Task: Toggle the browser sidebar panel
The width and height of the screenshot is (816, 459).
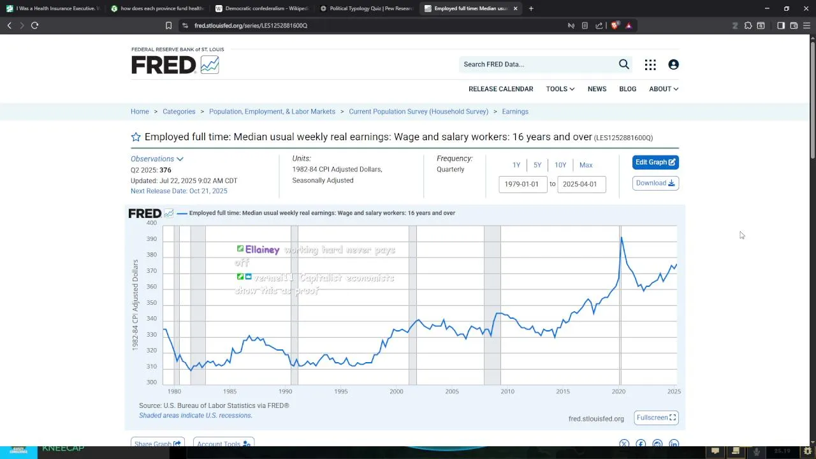Action: point(780,25)
